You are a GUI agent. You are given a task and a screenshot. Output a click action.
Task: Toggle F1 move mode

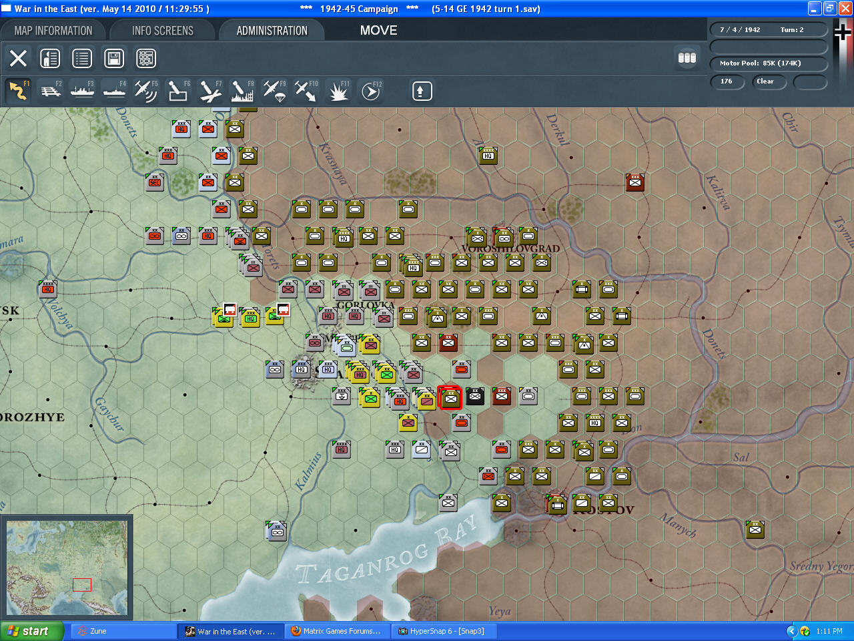pos(19,91)
